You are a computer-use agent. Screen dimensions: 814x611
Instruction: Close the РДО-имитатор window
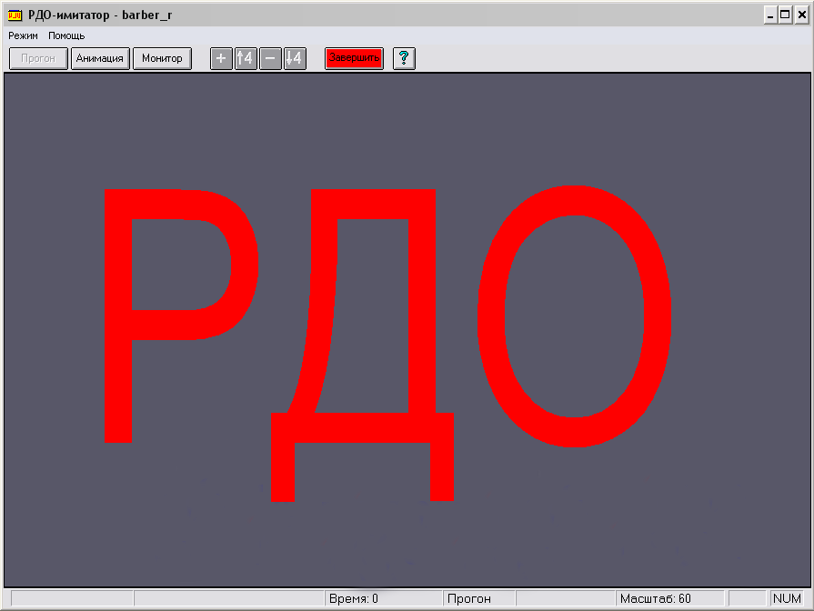click(x=801, y=15)
